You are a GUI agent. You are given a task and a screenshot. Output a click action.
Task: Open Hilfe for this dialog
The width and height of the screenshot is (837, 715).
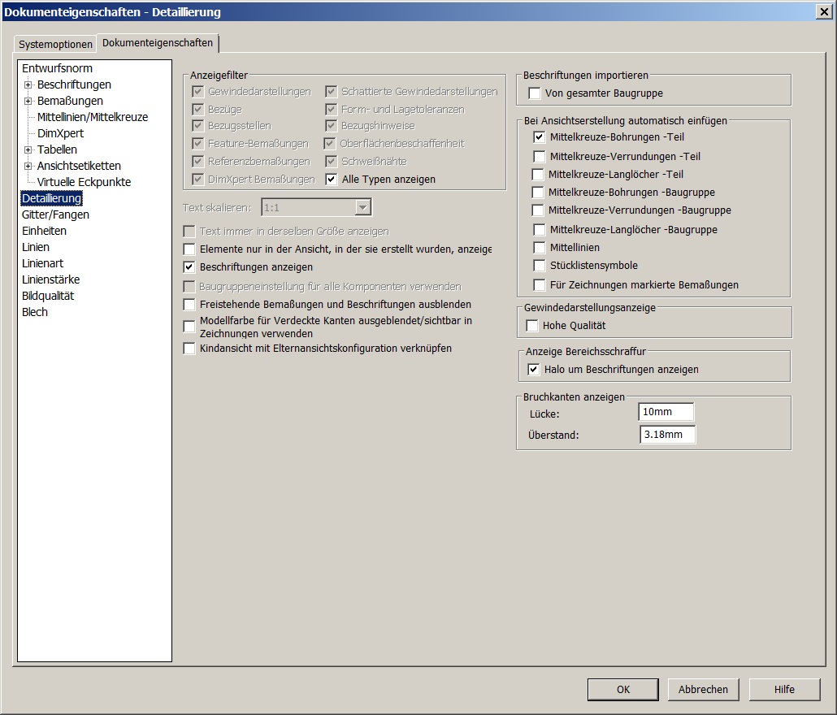[784, 689]
